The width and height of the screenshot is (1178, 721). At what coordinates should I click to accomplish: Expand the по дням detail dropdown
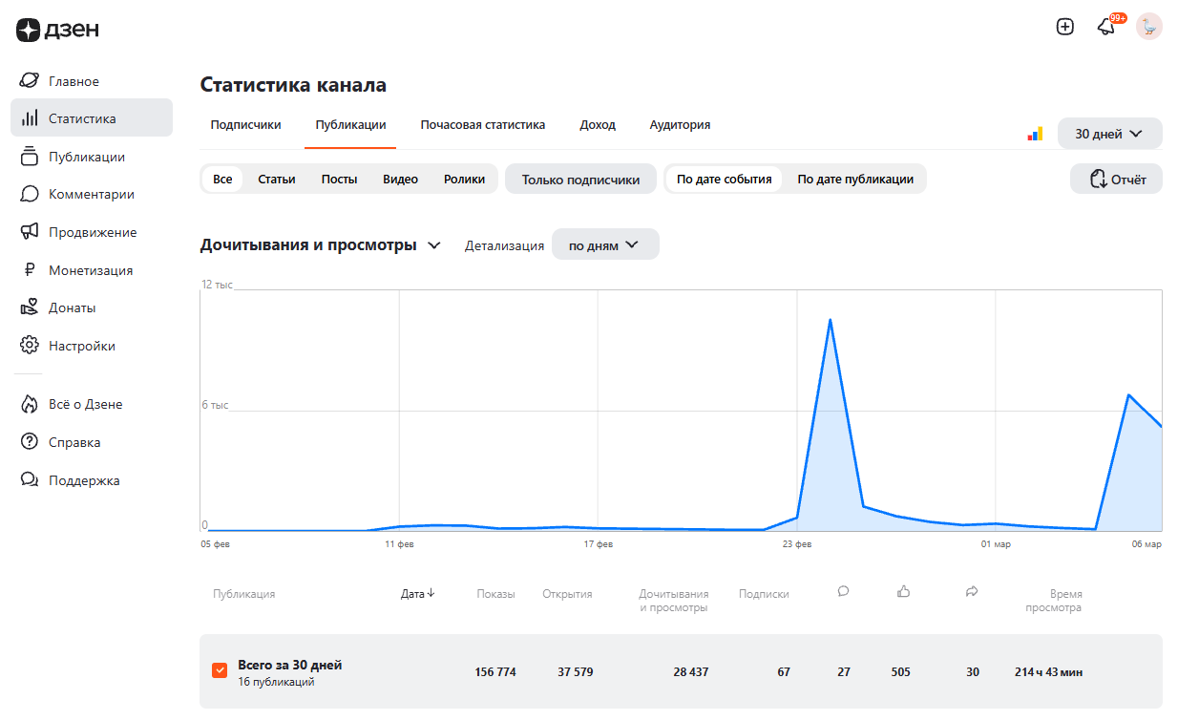click(x=604, y=245)
